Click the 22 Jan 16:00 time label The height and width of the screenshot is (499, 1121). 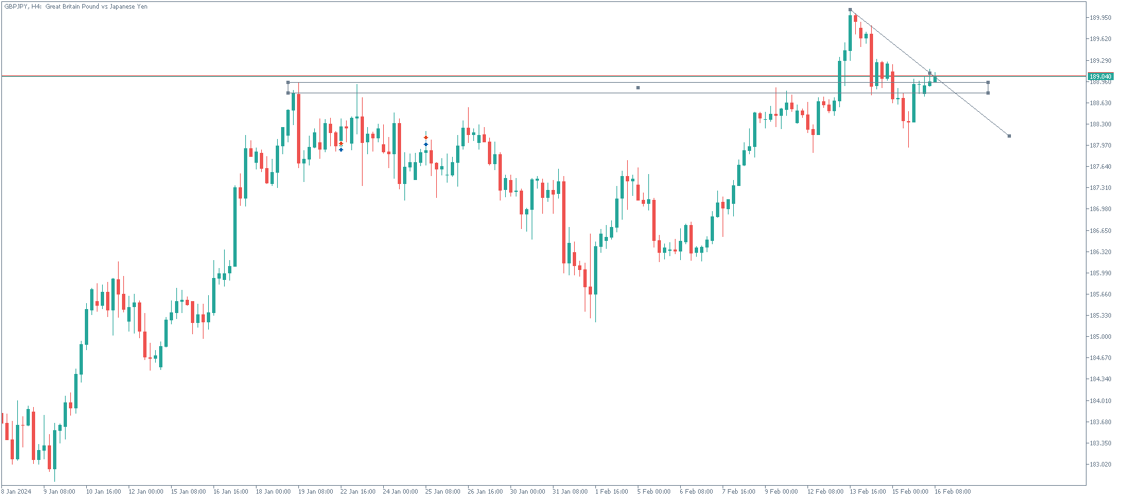click(358, 492)
